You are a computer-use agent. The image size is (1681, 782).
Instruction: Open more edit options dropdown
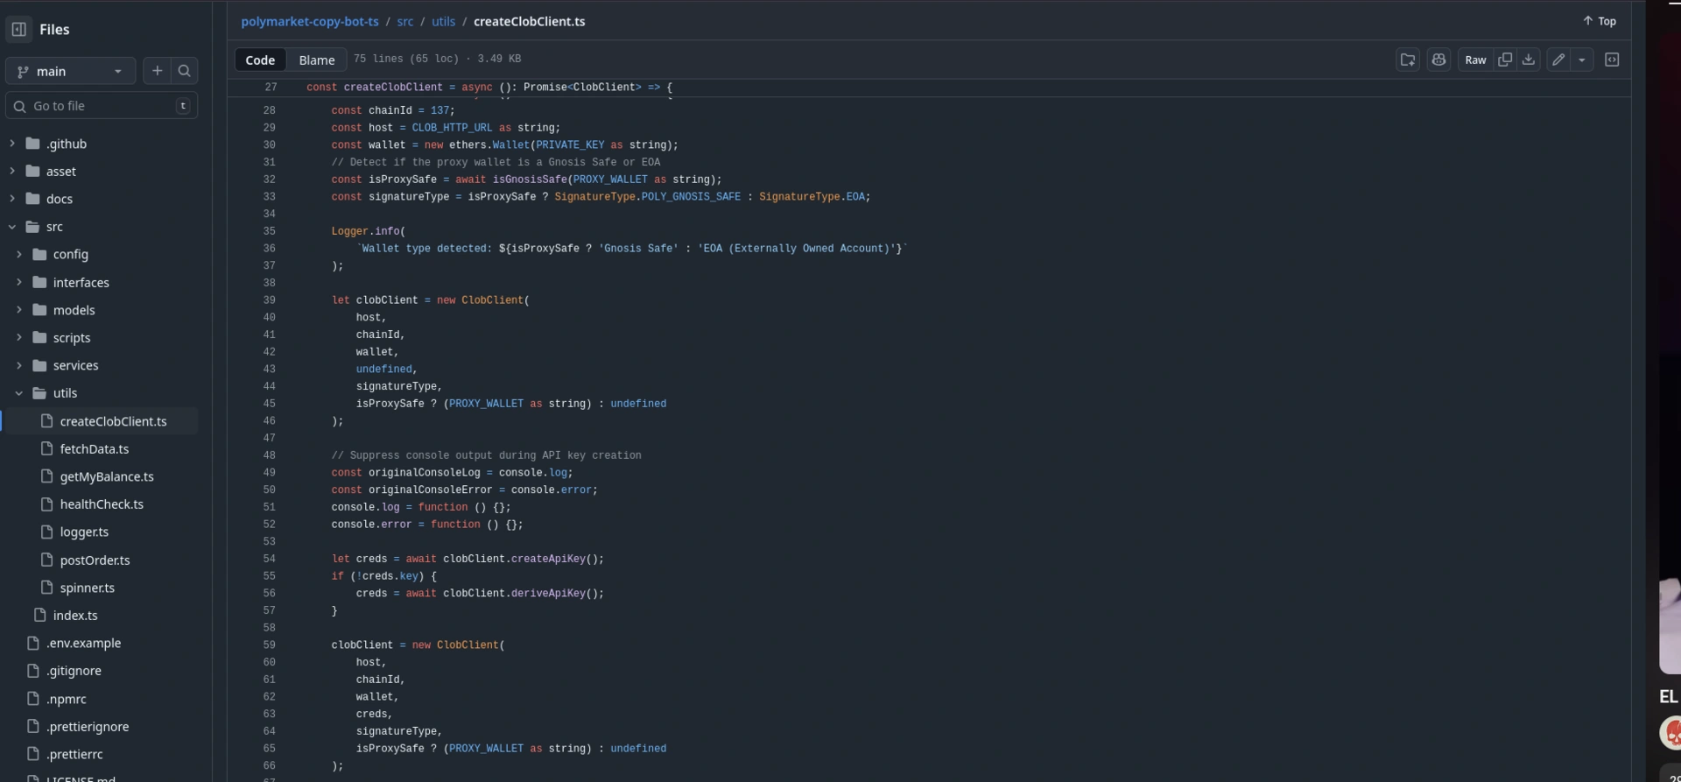(x=1582, y=60)
